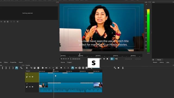Toggle player zoom square icon
Screen dimensions: 174x98
click(x=107, y=59)
